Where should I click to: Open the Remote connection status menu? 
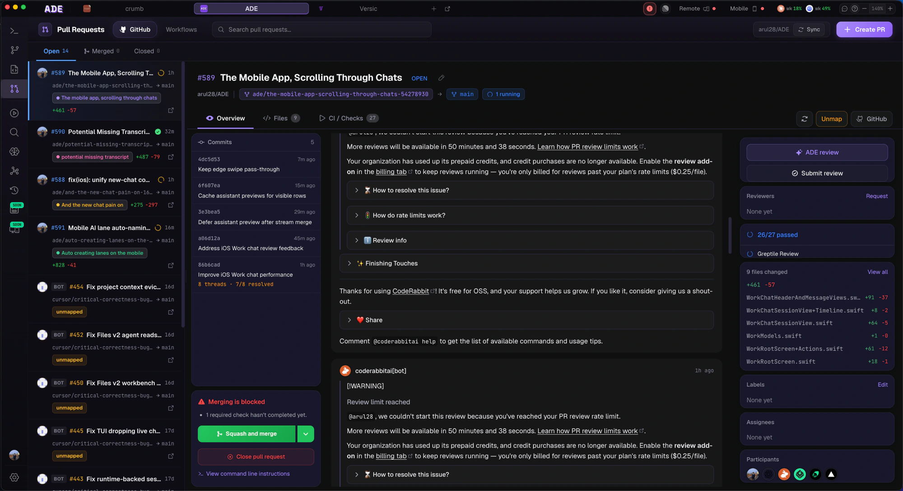pyautogui.click(x=697, y=9)
